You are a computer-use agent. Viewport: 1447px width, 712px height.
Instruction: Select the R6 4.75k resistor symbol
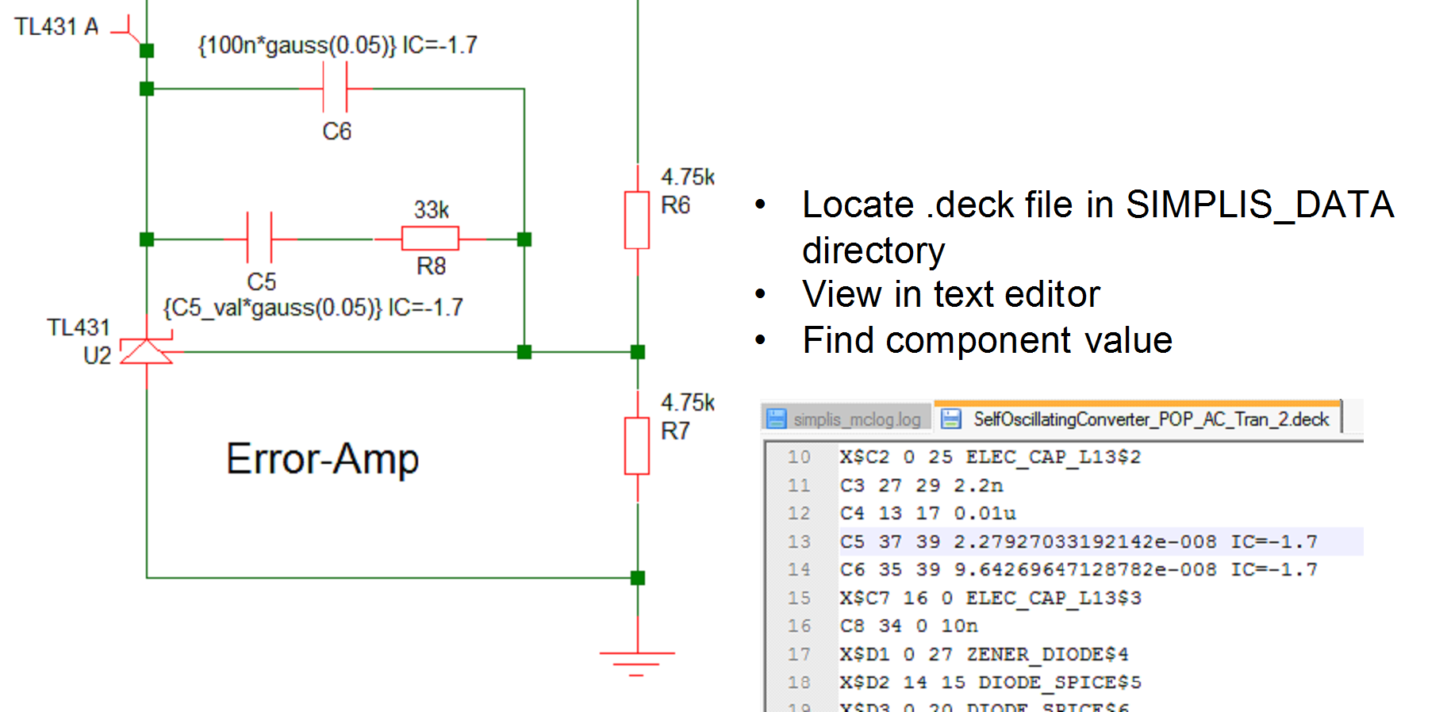[637, 220]
